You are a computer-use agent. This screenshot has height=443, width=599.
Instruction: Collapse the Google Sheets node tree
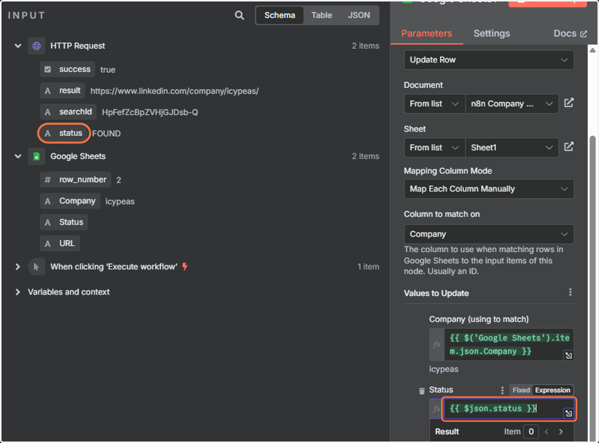pos(18,156)
